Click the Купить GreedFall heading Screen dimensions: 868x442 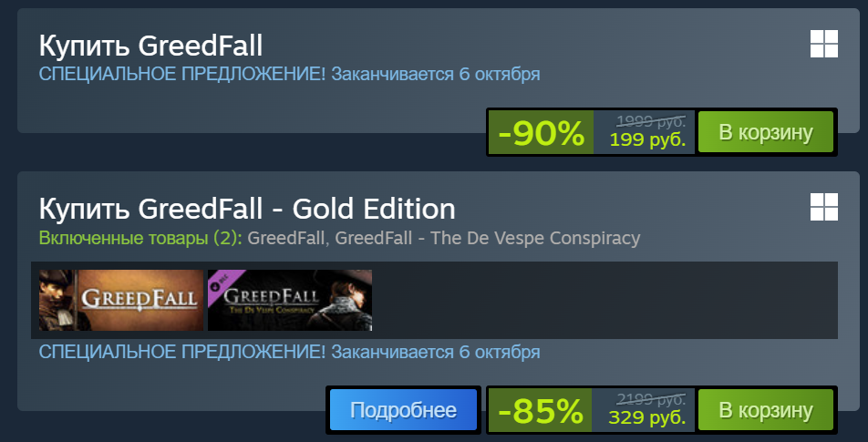point(150,46)
